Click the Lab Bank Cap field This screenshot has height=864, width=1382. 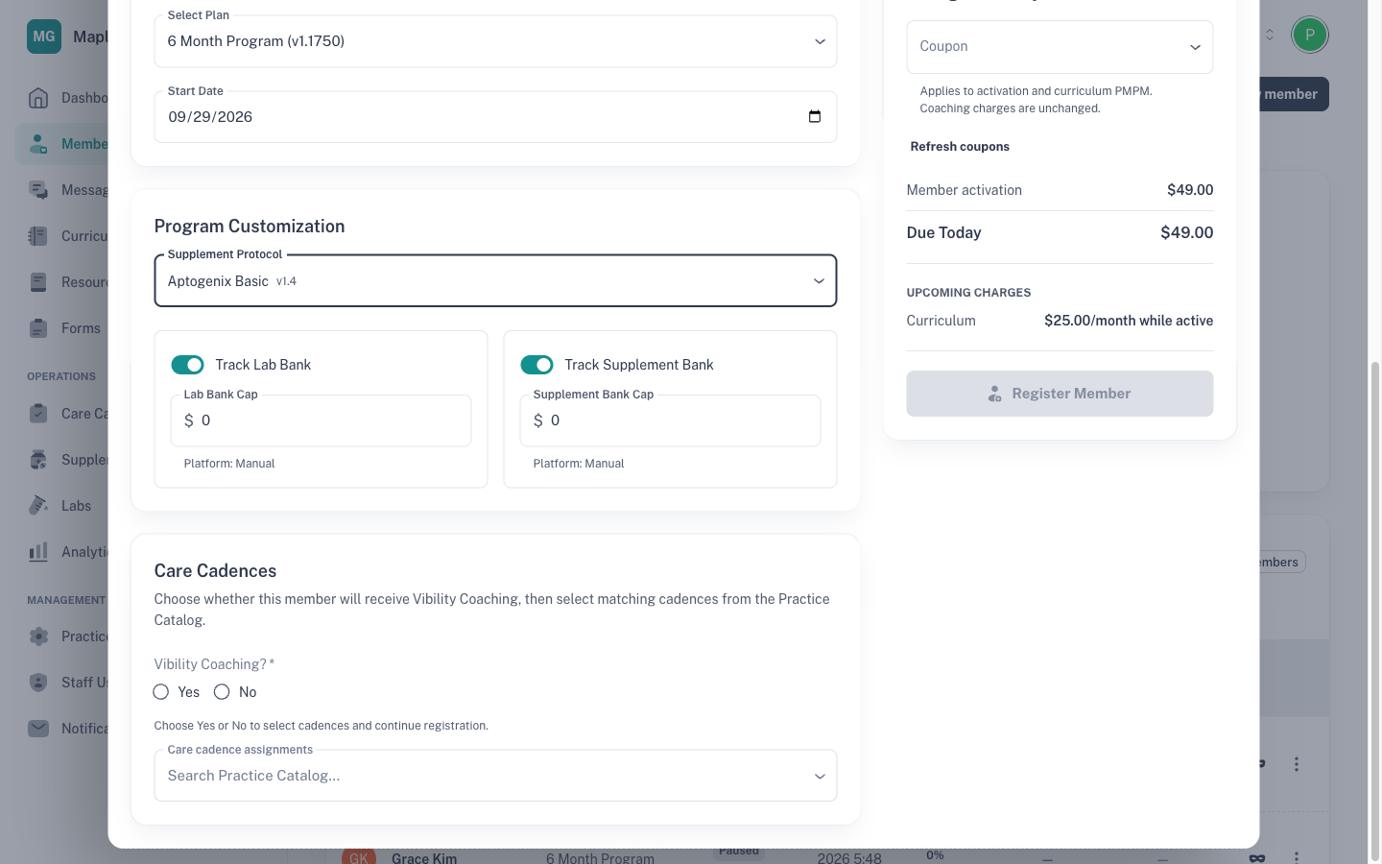tap(321, 420)
